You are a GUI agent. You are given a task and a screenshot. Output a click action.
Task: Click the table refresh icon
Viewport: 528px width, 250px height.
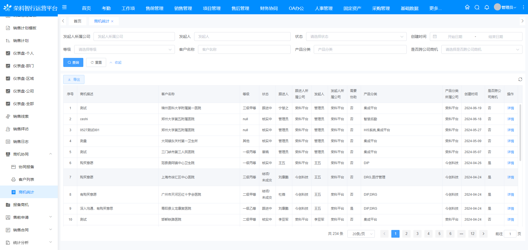520,79
